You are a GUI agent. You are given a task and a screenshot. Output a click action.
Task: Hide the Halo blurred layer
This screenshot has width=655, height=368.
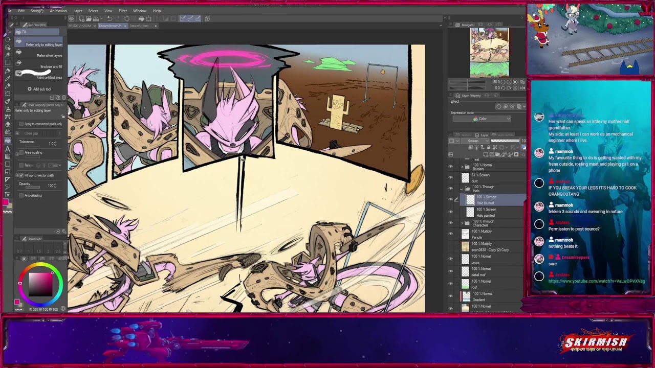pyautogui.click(x=451, y=199)
